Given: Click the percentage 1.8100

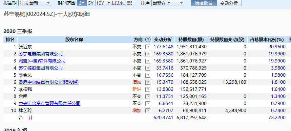Looking at the screenshot, I should click(x=278, y=82).
